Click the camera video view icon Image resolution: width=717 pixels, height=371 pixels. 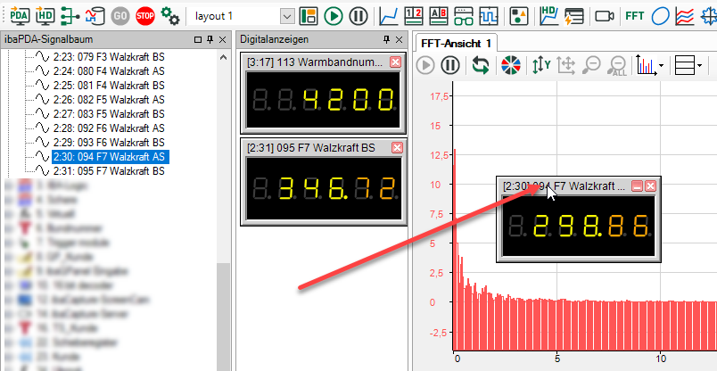point(606,15)
